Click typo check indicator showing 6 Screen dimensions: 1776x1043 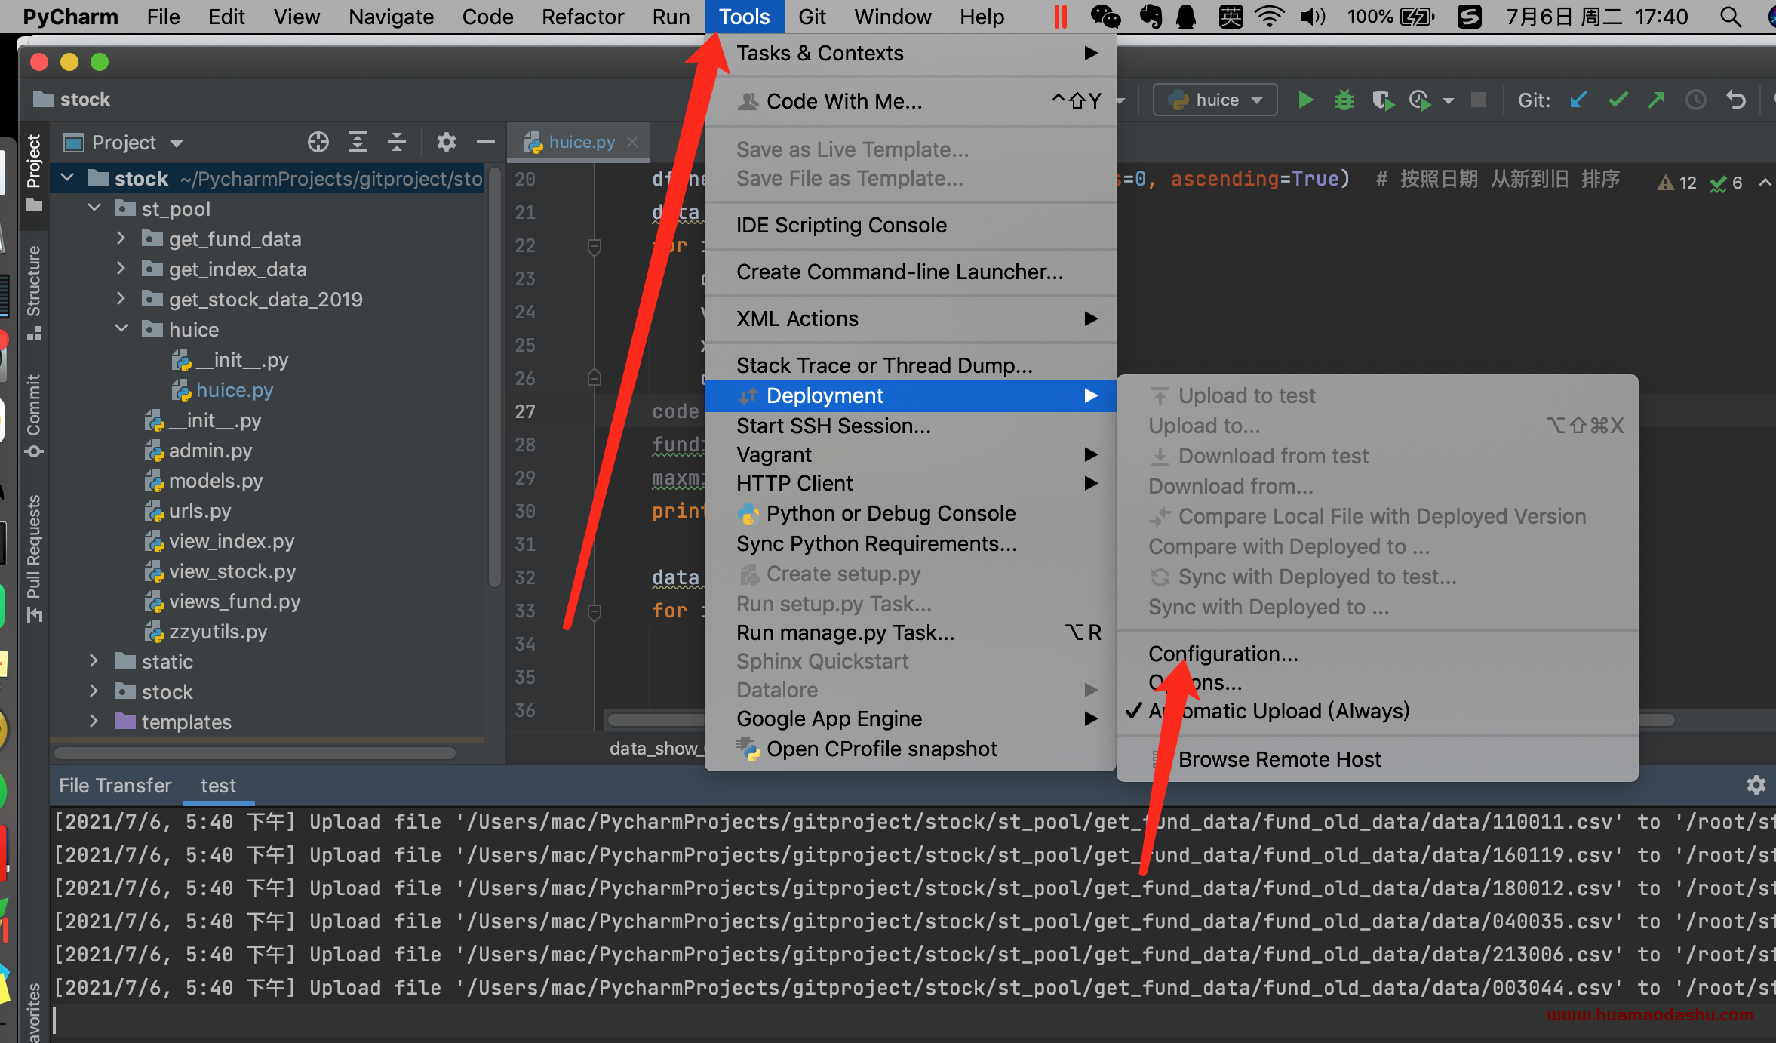pos(1727,183)
